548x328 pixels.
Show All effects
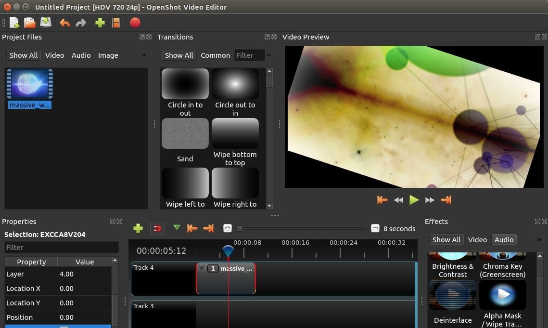[446, 240]
